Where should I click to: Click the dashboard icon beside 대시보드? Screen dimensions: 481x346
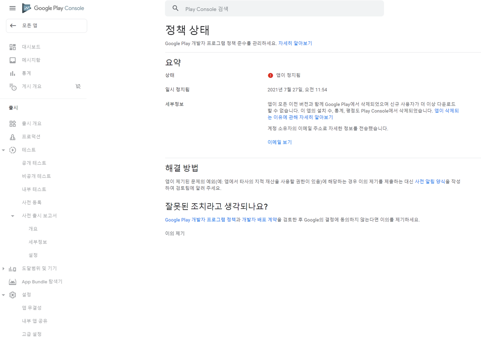coord(13,47)
